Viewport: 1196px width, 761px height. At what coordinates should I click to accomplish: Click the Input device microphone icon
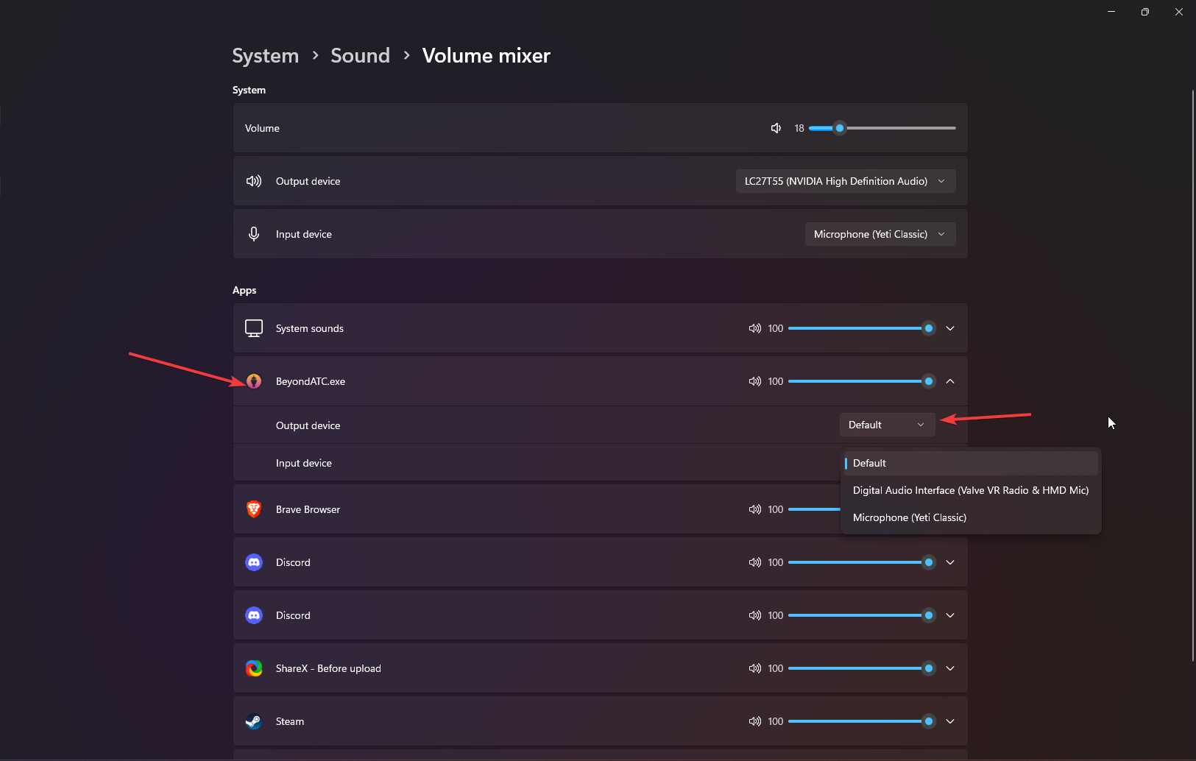coord(254,234)
